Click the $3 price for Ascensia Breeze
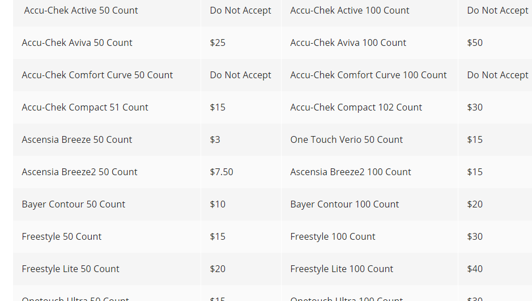The width and height of the screenshot is (532, 301). coord(215,139)
